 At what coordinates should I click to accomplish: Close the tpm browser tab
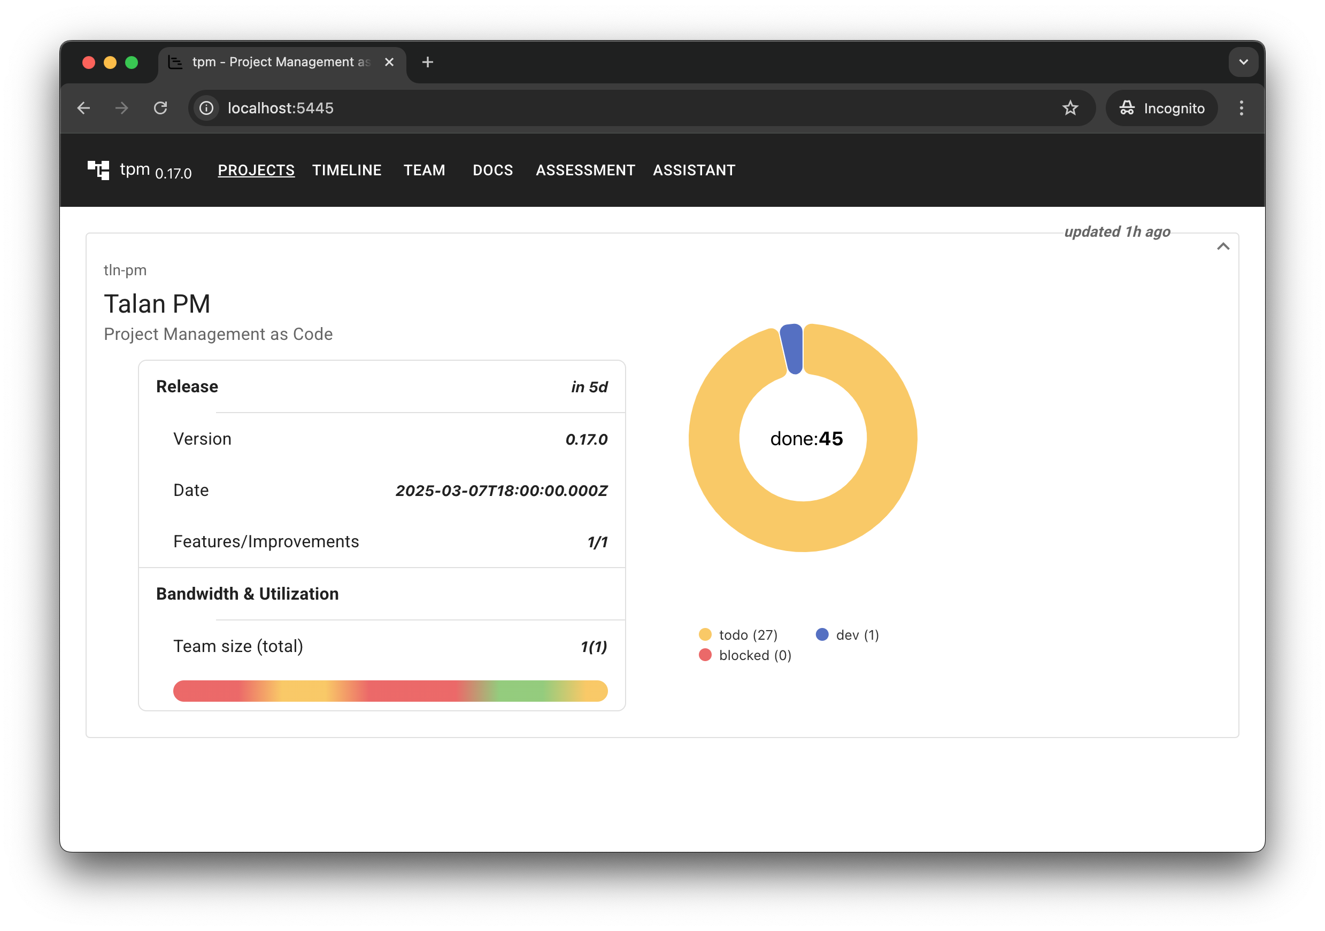tap(389, 63)
